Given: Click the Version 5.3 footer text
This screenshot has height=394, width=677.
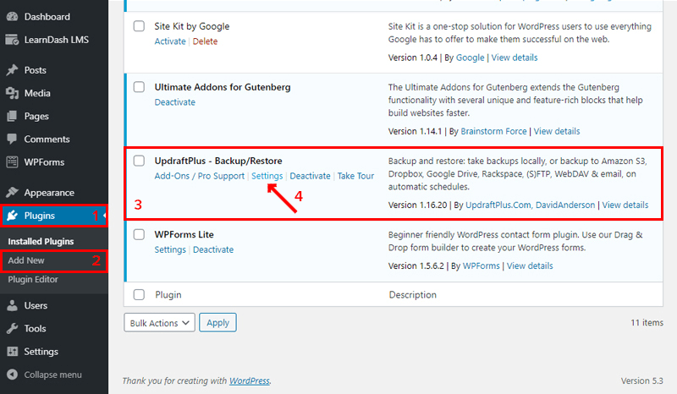Looking at the screenshot, I should pyautogui.click(x=641, y=380).
